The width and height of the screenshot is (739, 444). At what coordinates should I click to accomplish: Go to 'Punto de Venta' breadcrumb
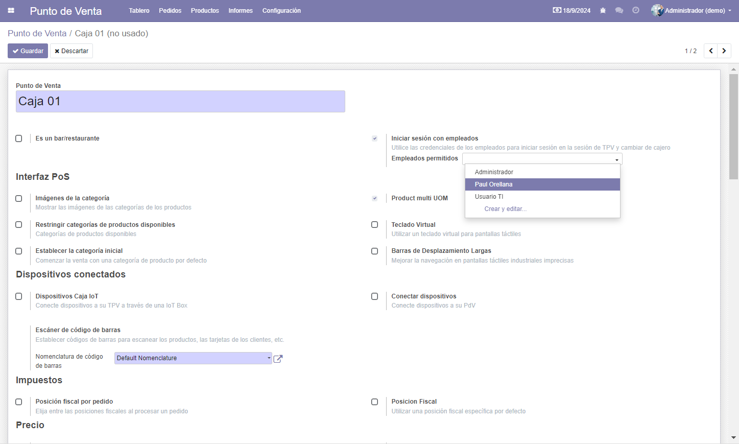pyautogui.click(x=37, y=33)
